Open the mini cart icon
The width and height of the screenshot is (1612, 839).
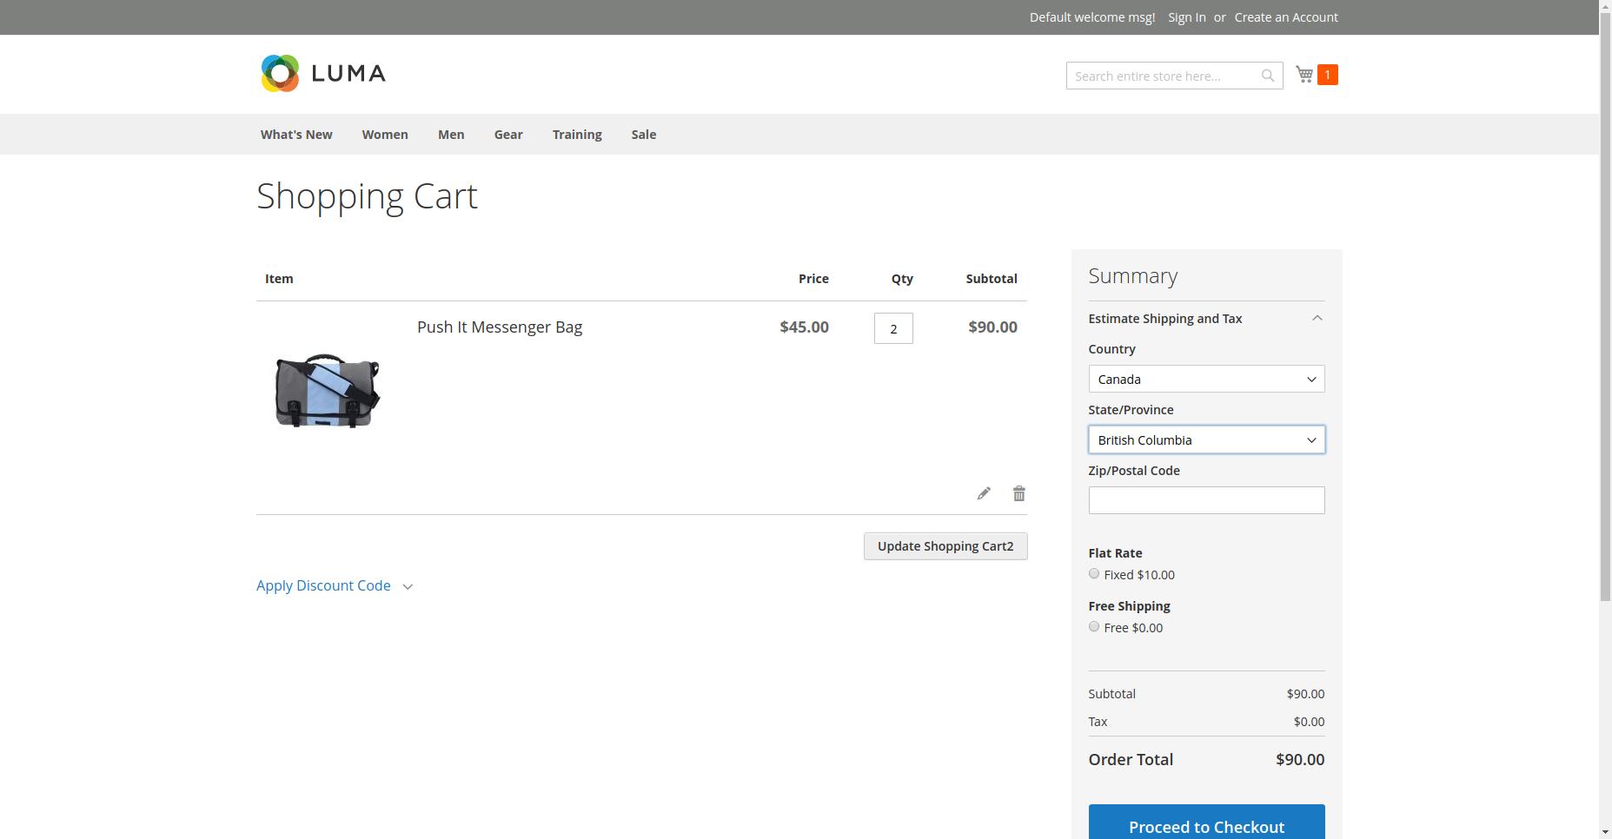point(1304,74)
